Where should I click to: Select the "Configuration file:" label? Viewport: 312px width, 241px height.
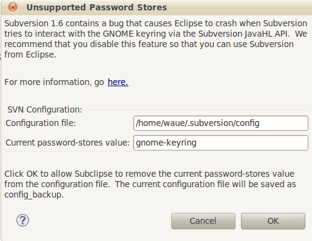pyautogui.click(x=41, y=123)
